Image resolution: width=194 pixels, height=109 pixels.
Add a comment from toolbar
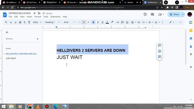122,22
